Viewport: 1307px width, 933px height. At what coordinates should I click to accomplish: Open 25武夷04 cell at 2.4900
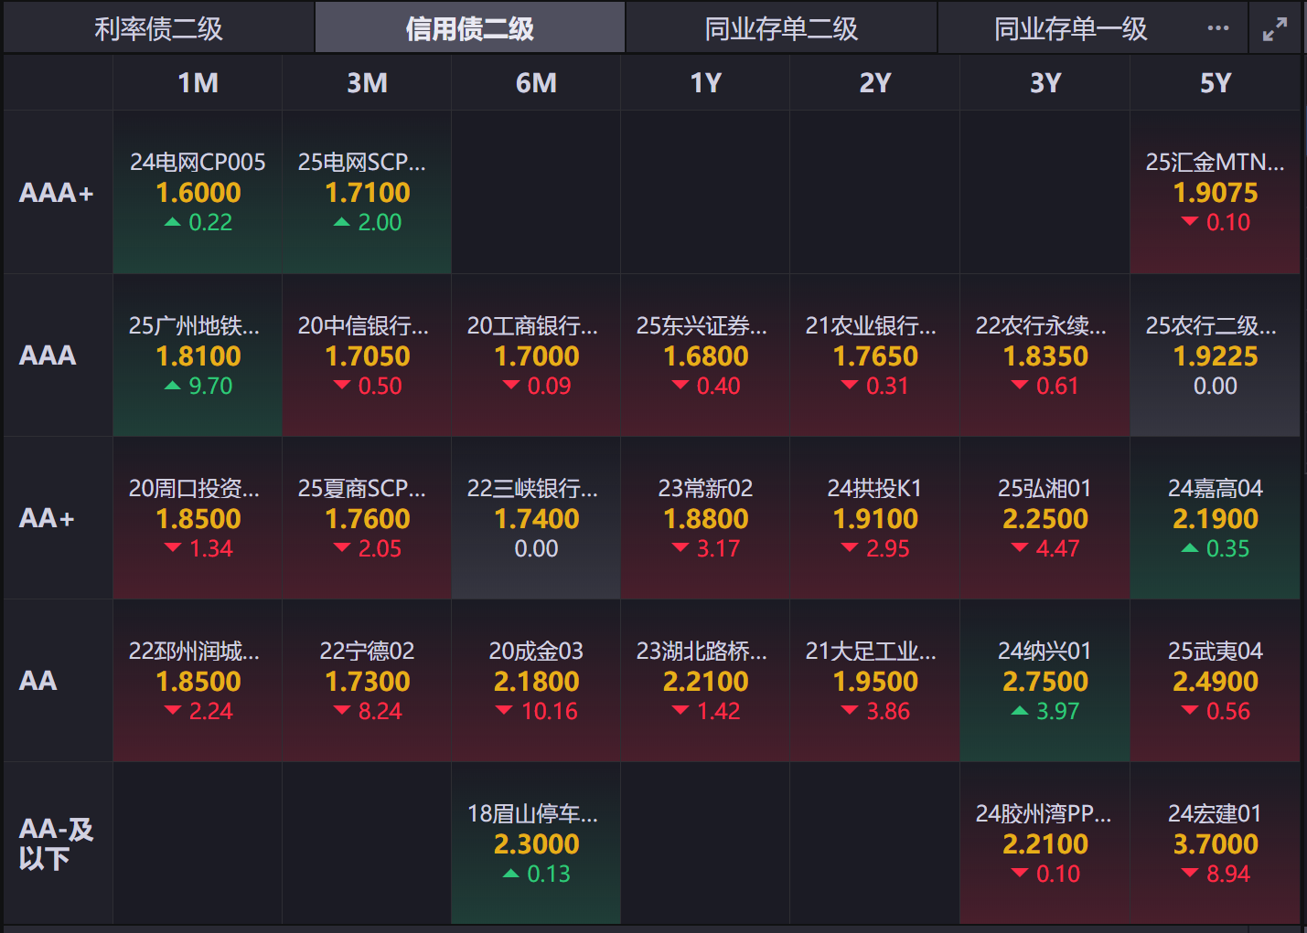coord(1215,681)
